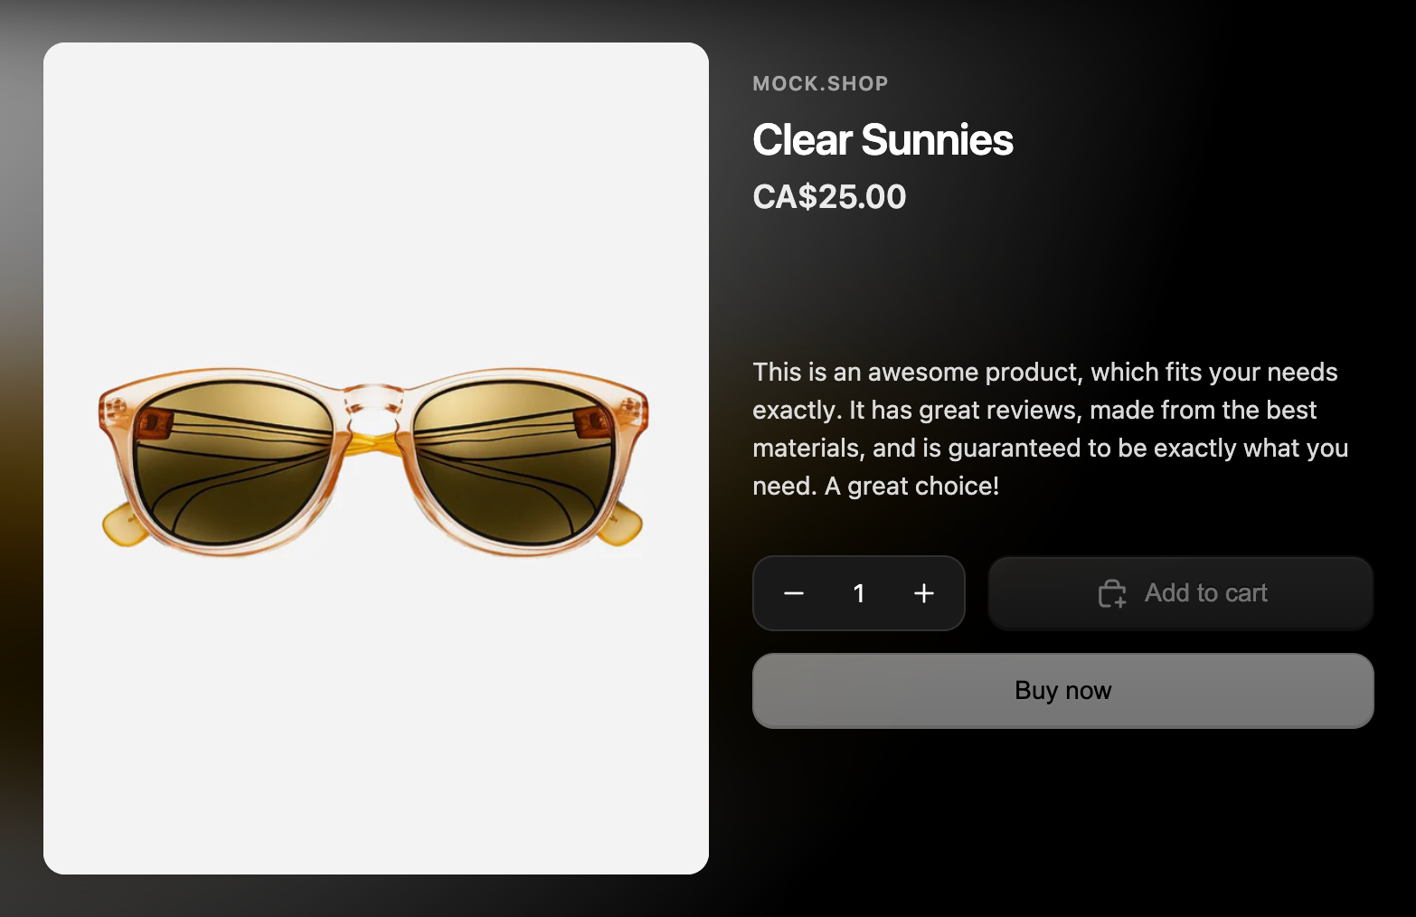Click the right lens of the sunglasses
The image size is (1416, 917).
[514, 461]
